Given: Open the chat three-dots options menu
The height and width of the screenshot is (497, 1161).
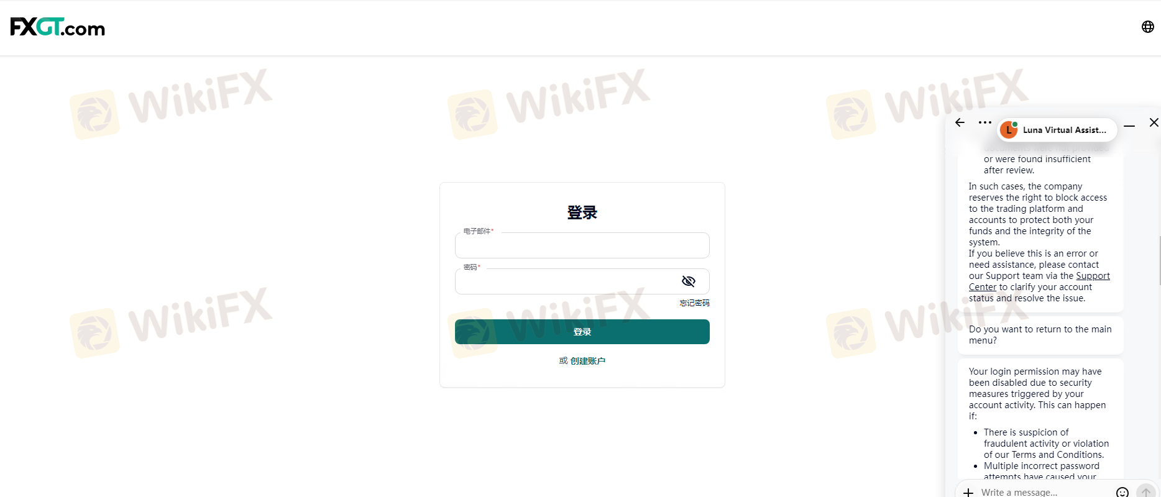Looking at the screenshot, I should [984, 122].
